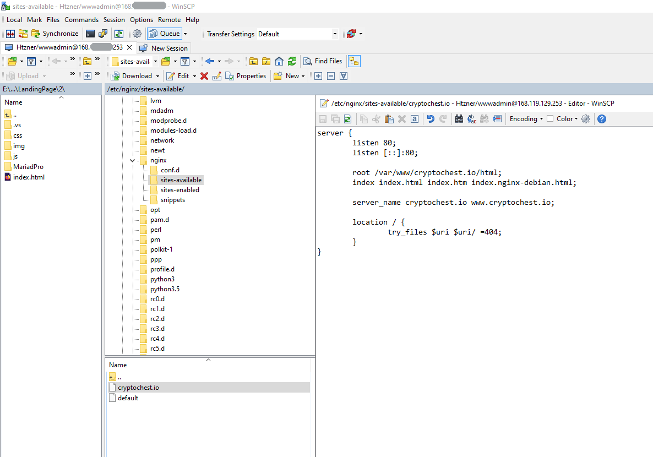Select MariadPro folder in local panel
The height and width of the screenshot is (457, 653).
point(28,167)
